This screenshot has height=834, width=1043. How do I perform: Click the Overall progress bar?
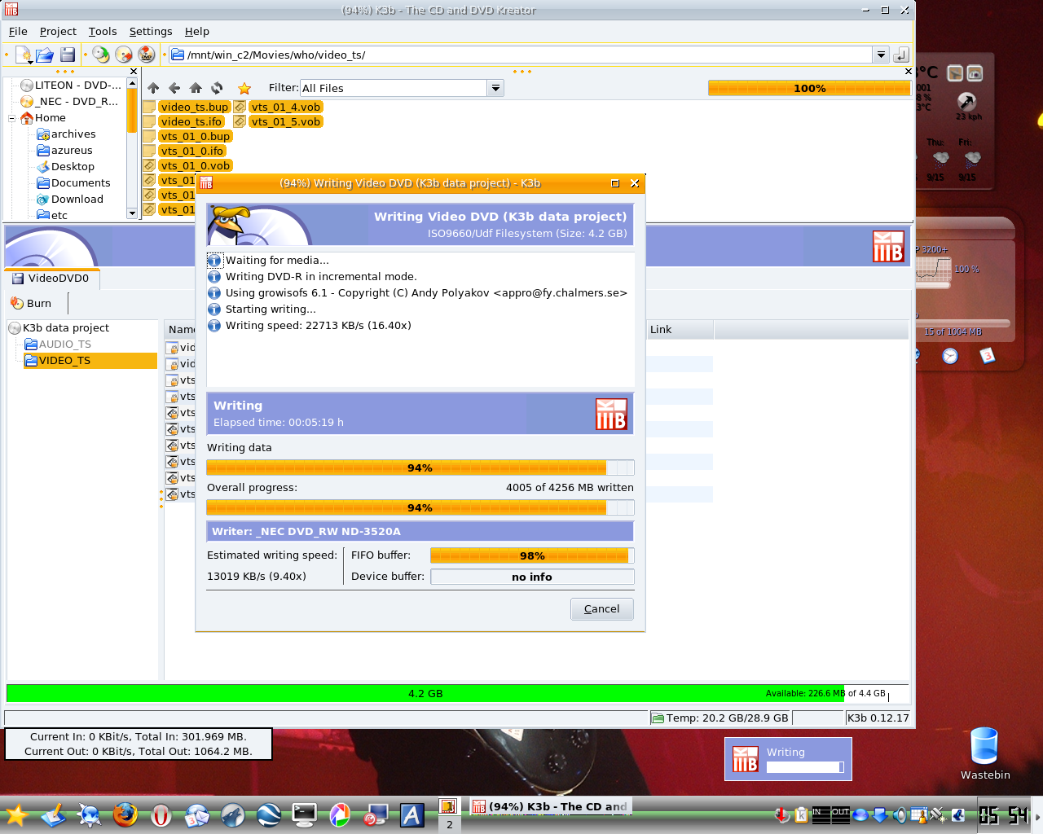(x=420, y=507)
